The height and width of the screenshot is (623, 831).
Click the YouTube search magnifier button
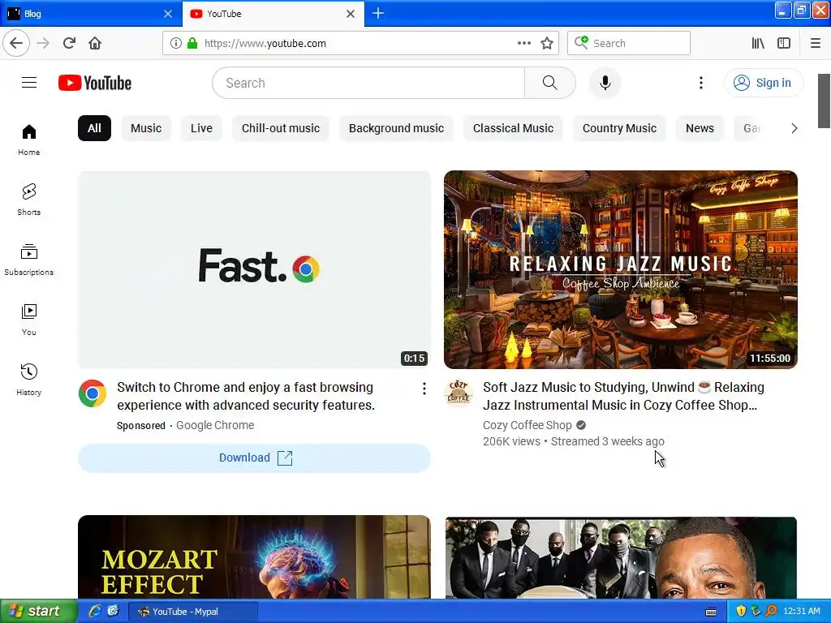click(549, 83)
